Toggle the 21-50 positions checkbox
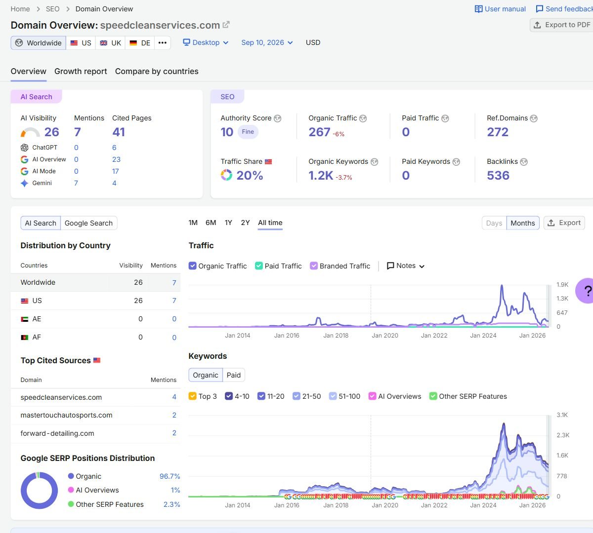The height and width of the screenshot is (533, 593). click(x=296, y=396)
